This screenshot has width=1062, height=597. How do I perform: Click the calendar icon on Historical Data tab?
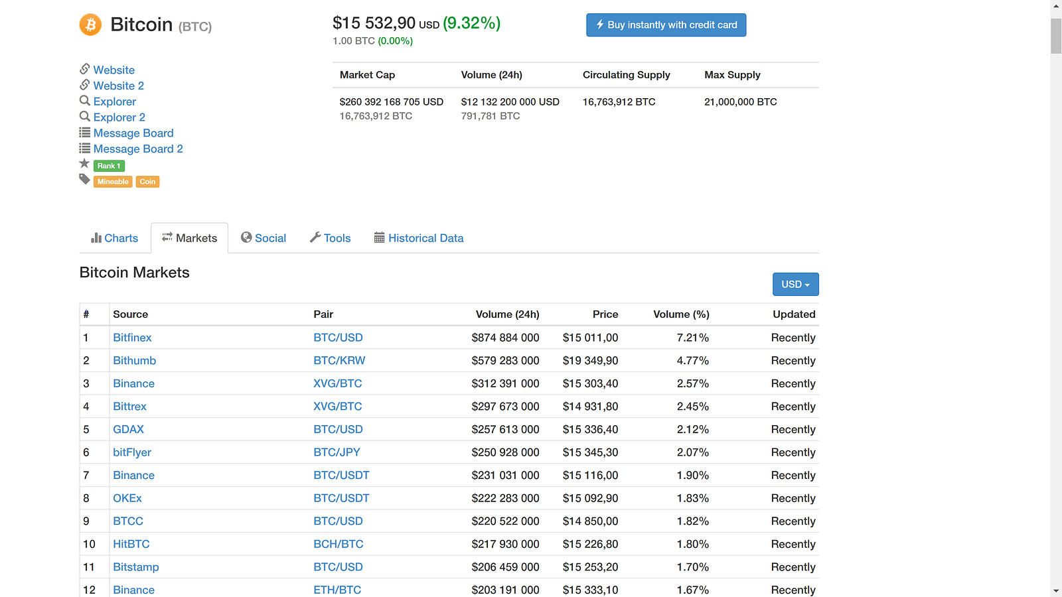[x=380, y=237]
